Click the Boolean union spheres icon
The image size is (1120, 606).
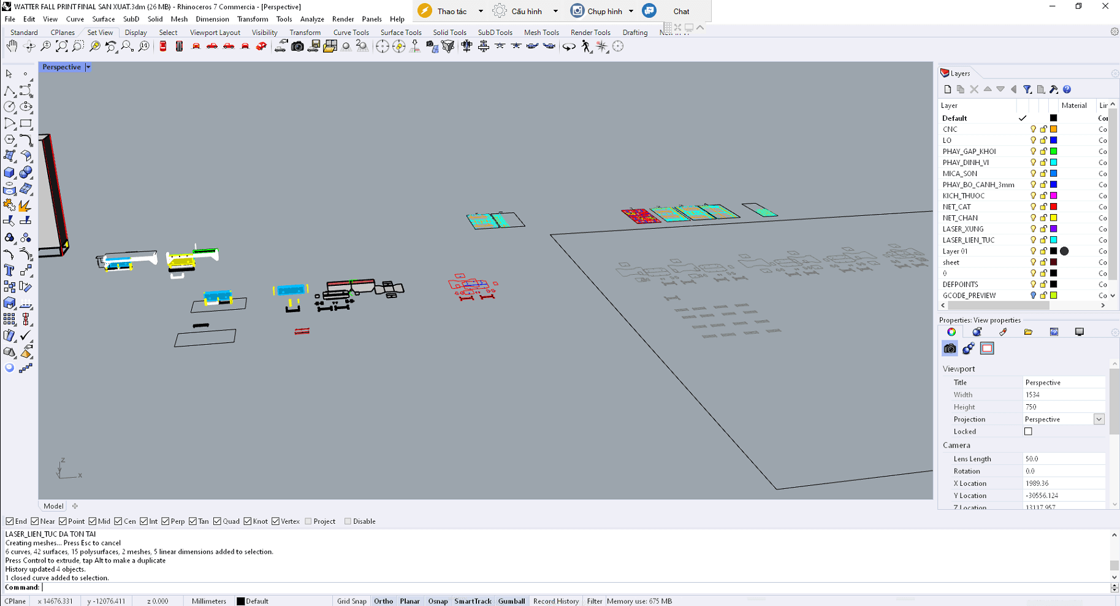(x=26, y=173)
